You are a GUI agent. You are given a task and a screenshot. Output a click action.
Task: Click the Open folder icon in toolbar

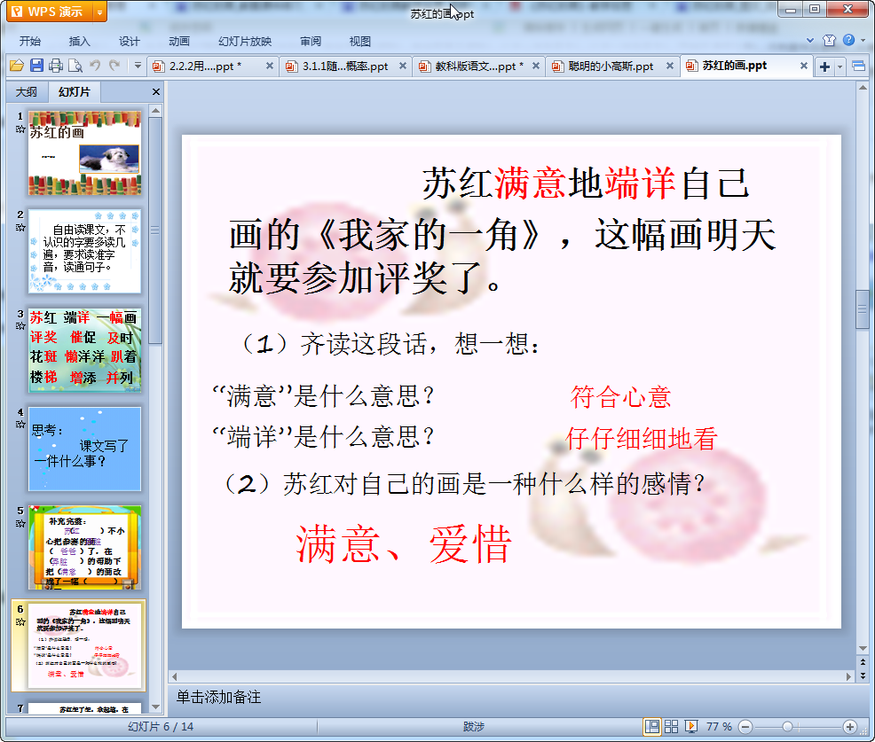click(x=17, y=66)
